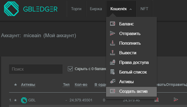Sort by Кол-во column header

pos(81,85)
